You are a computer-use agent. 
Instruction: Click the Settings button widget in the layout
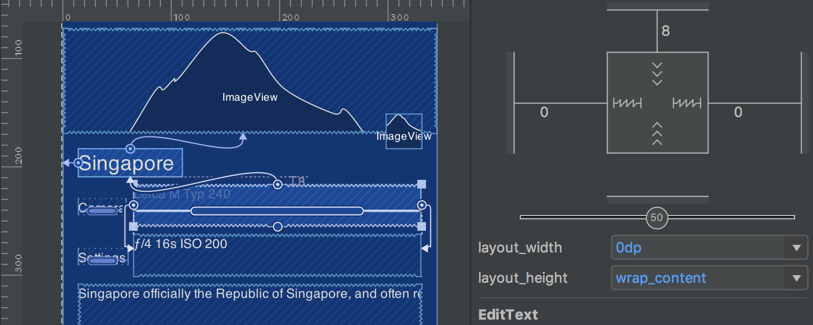(x=102, y=259)
